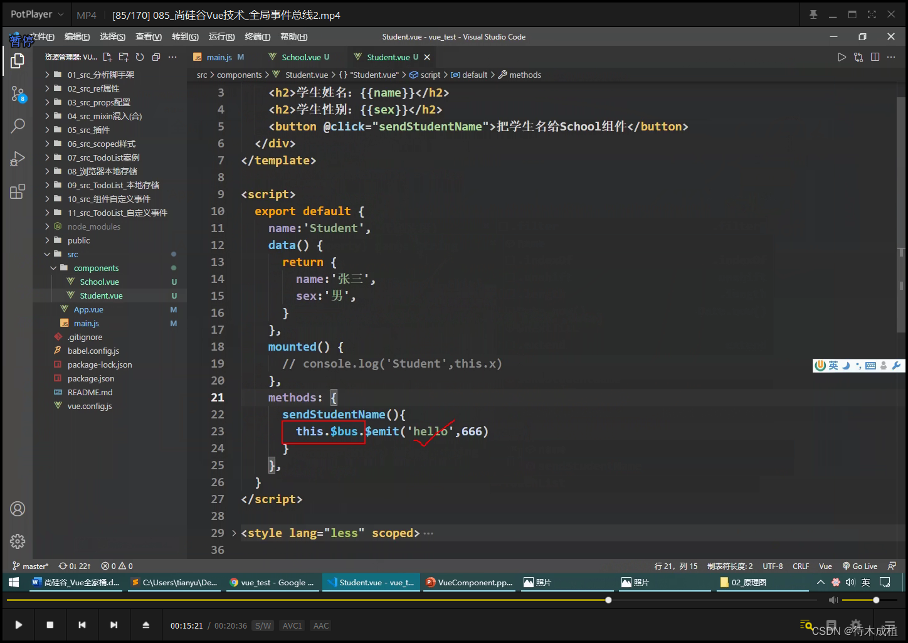Open School.vue in the file tree
Viewport: 908px width, 643px height.
pyautogui.click(x=99, y=282)
